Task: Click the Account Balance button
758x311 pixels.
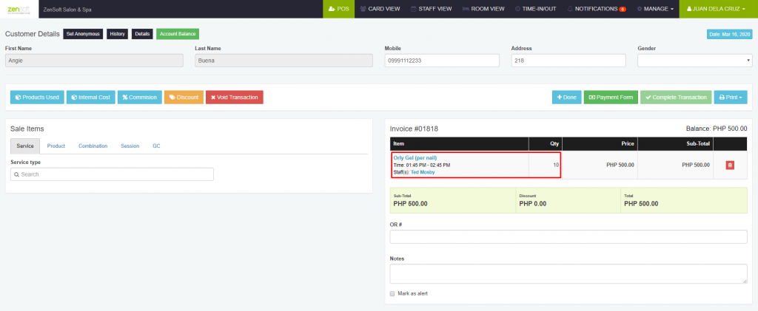Action: click(x=178, y=34)
